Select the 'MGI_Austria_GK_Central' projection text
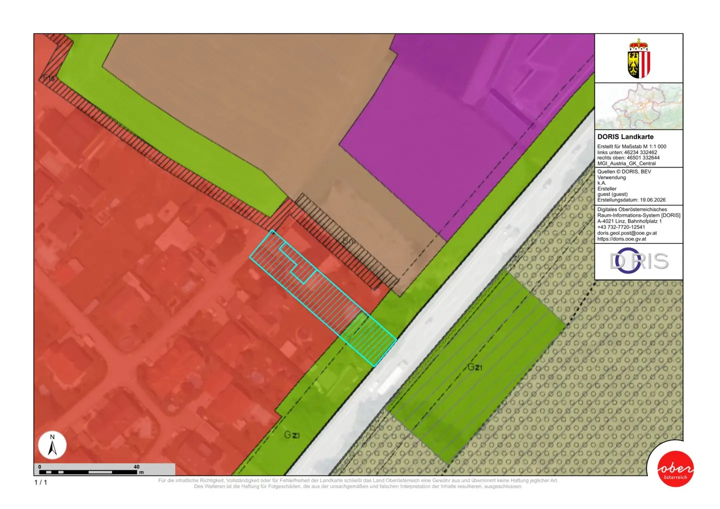 point(626,163)
